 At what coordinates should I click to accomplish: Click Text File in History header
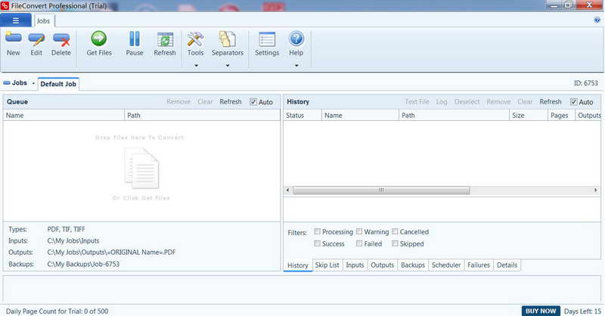pos(417,102)
